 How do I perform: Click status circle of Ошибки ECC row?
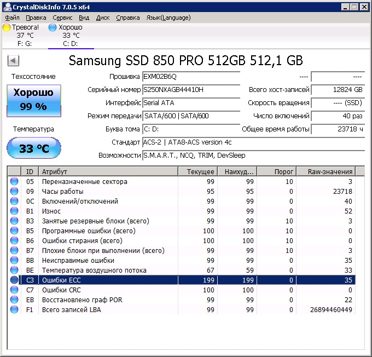coord(14,280)
